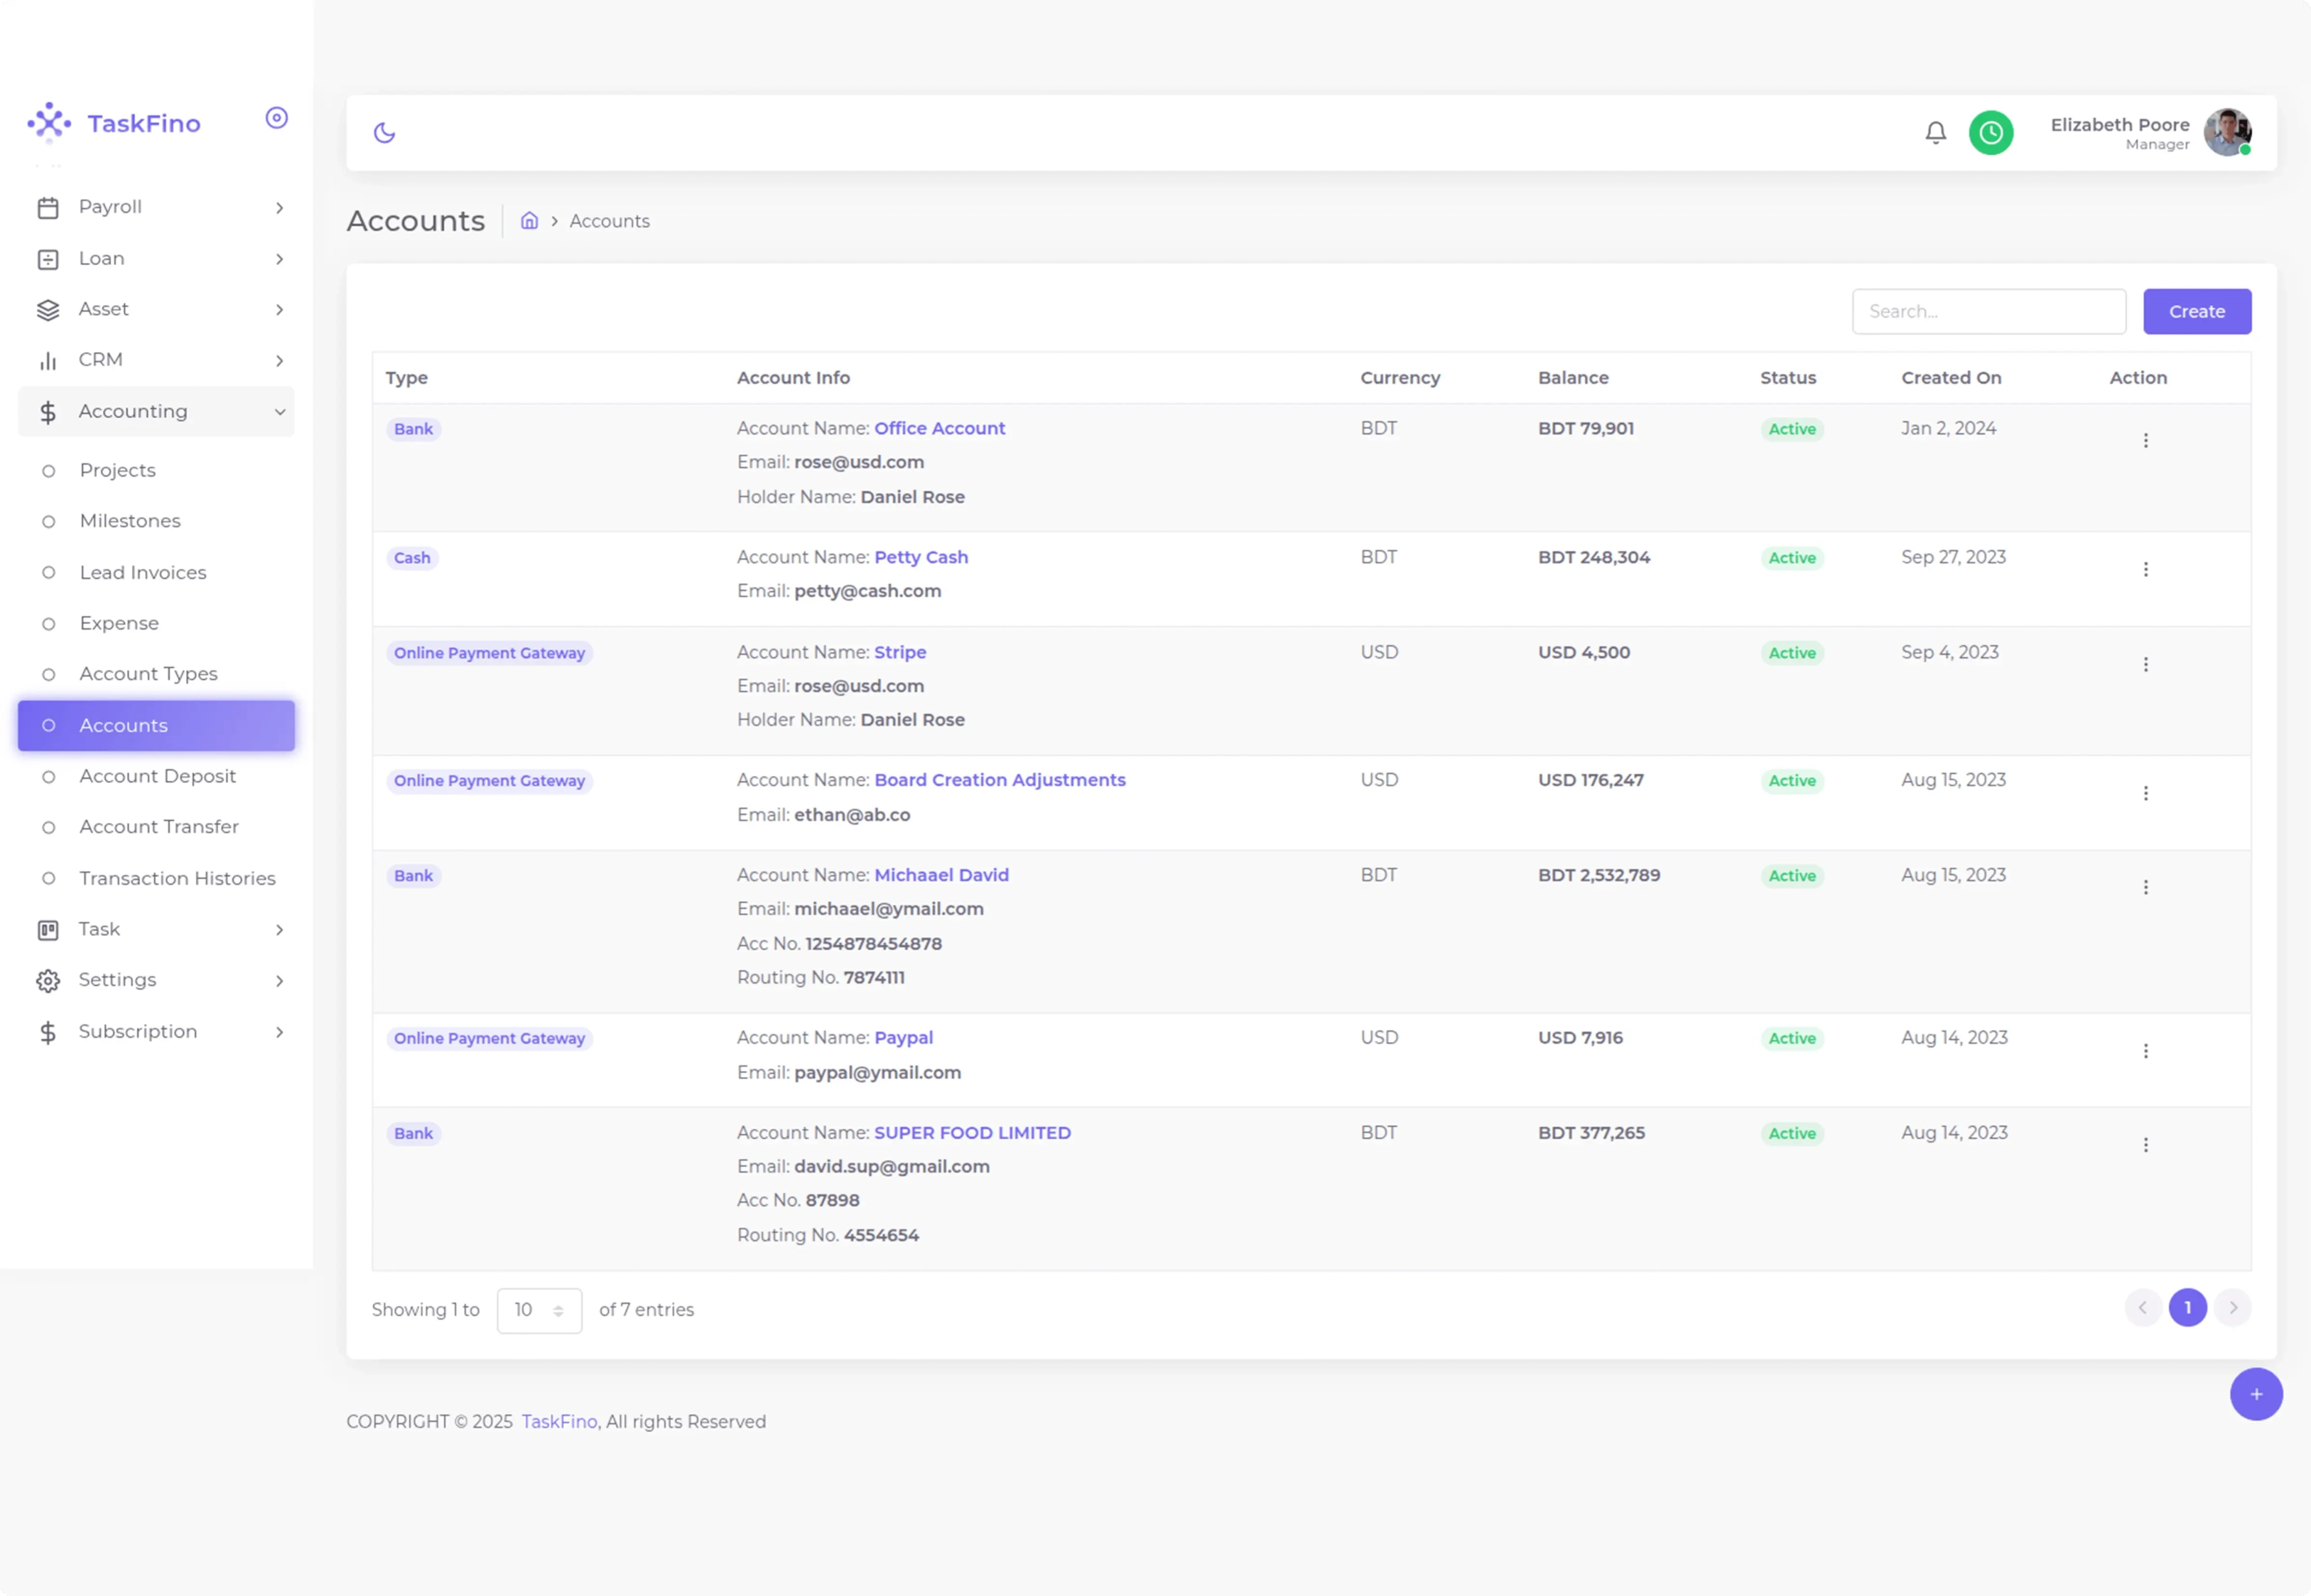Open notifications bell icon
Image resolution: width=2311 pixels, height=1596 pixels.
point(1935,133)
